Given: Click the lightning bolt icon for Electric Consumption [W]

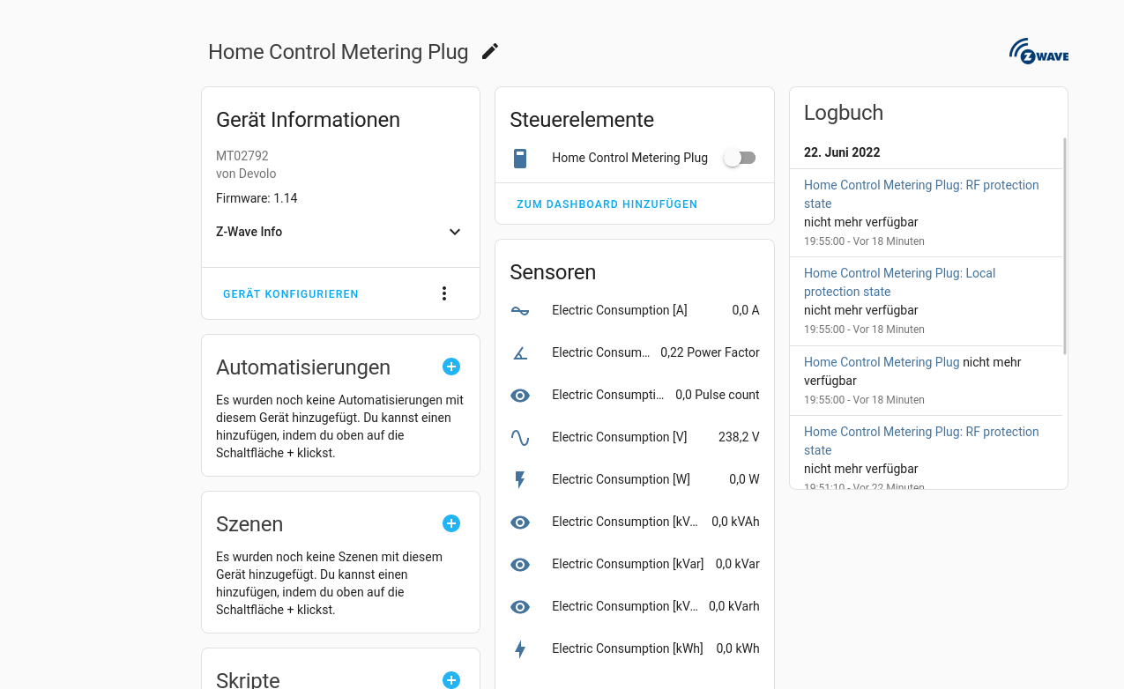Looking at the screenshot, I should [x=520, y=479].
